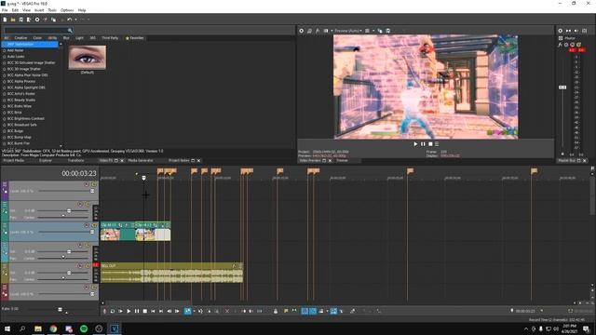596x335 pixels.
Task: Play timeline from the transport bar
Action: (129, 311)
